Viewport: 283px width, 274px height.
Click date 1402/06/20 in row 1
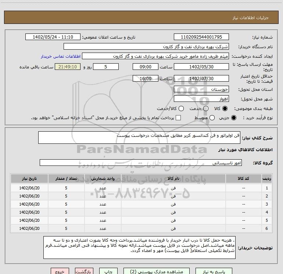pos(29,188)
